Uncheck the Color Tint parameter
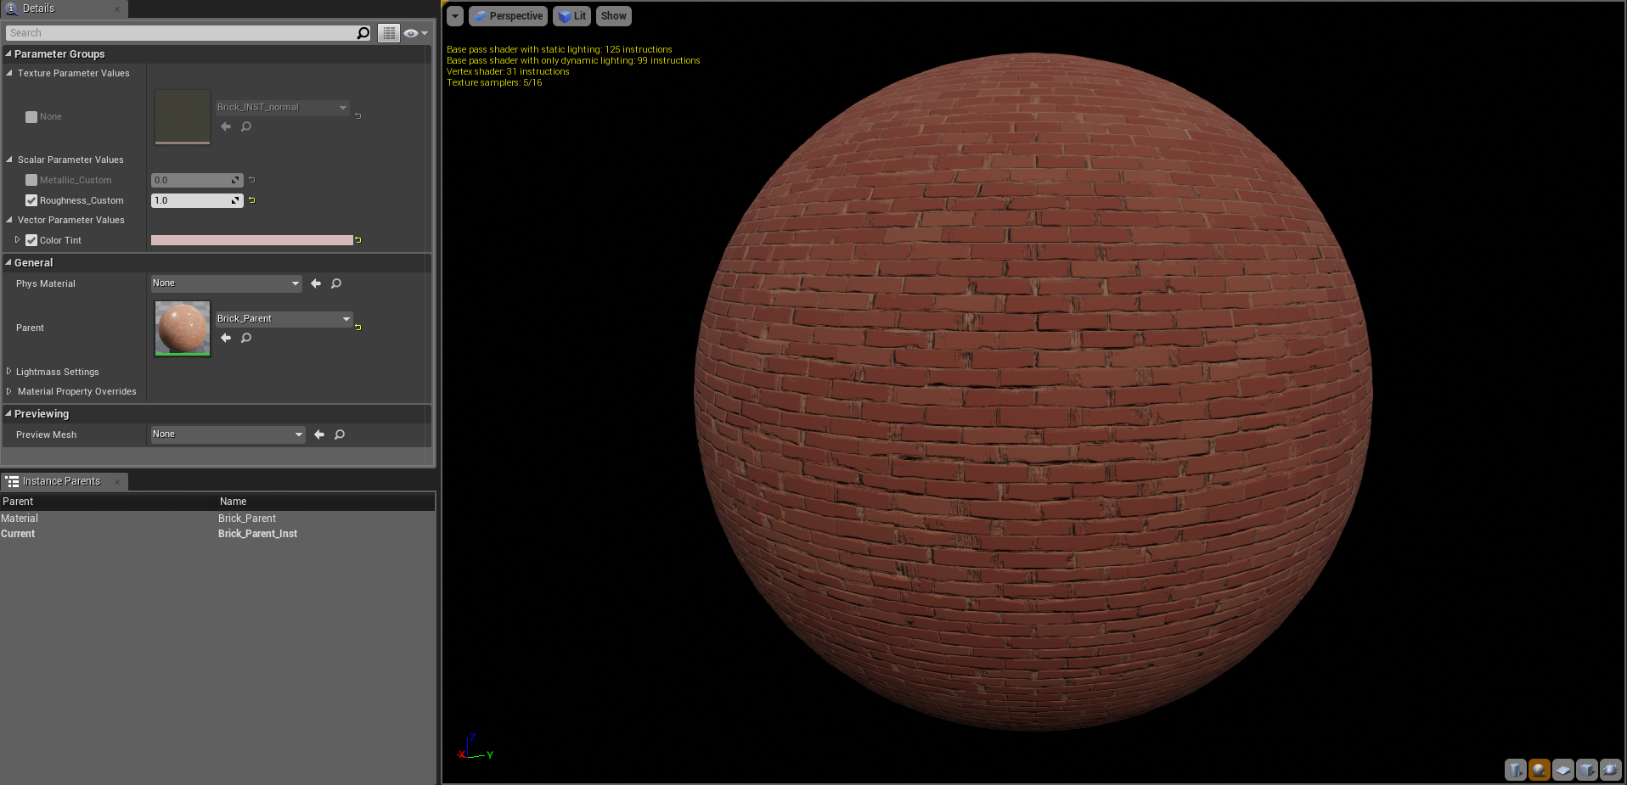 pos(31,240)
